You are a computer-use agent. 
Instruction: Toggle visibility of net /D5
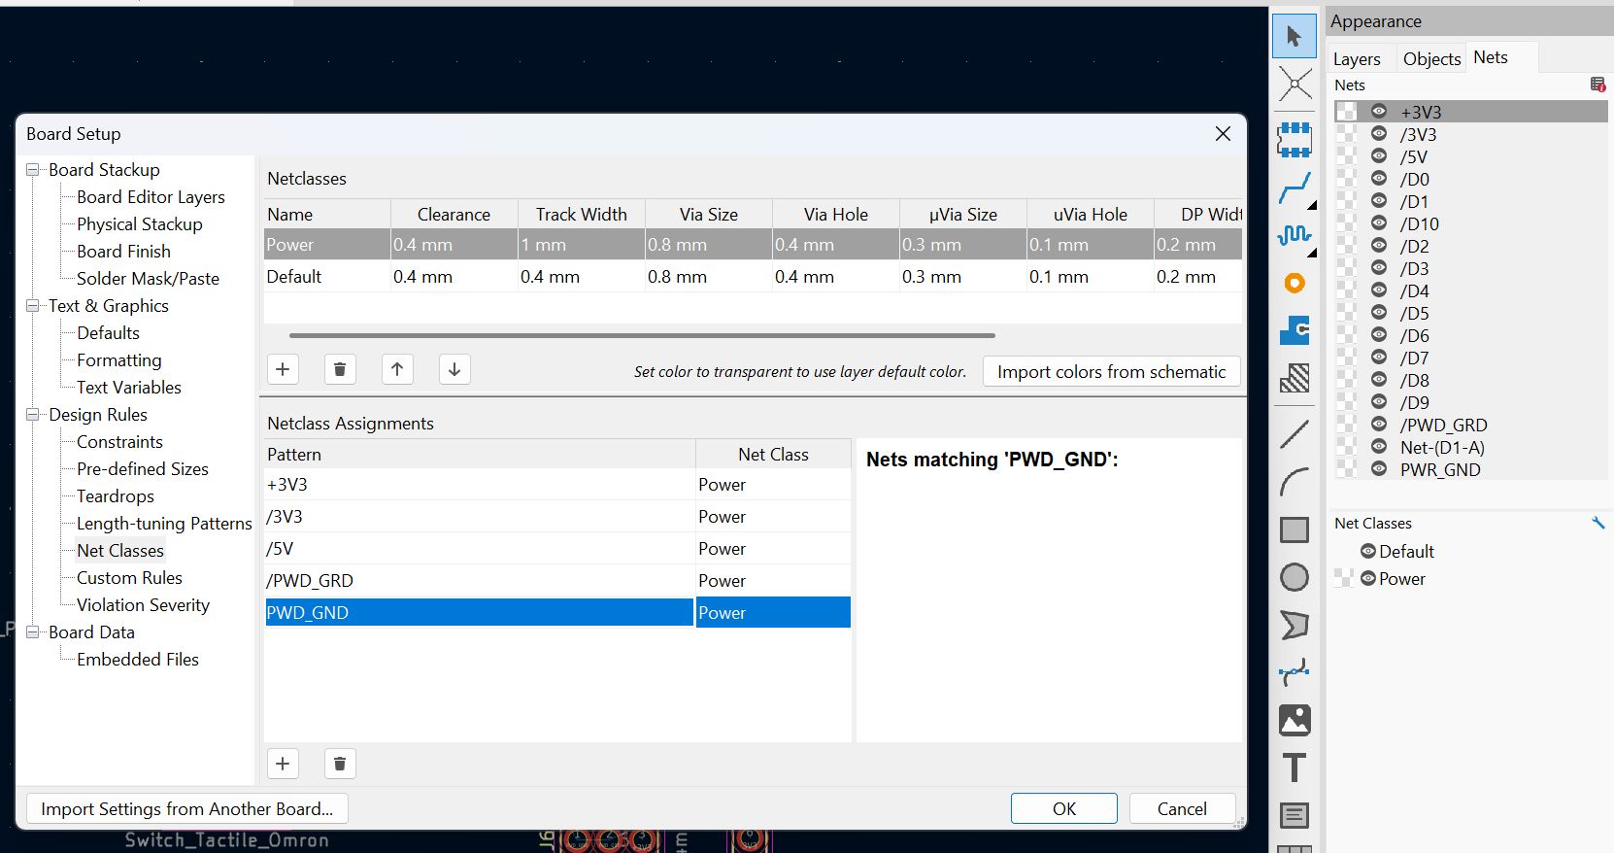click(x=1379, y=312)
